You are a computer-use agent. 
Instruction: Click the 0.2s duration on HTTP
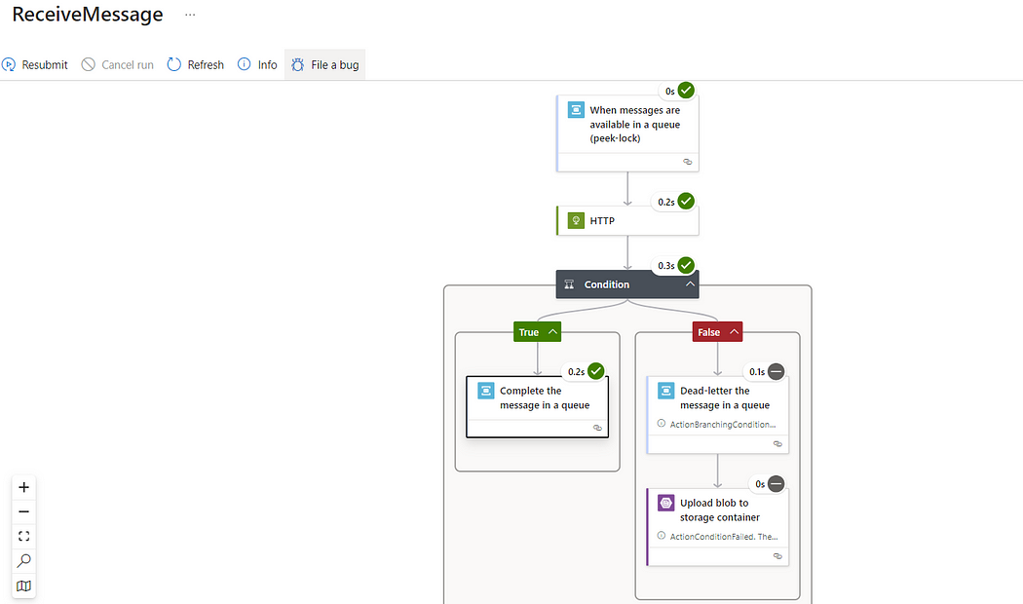666,202
